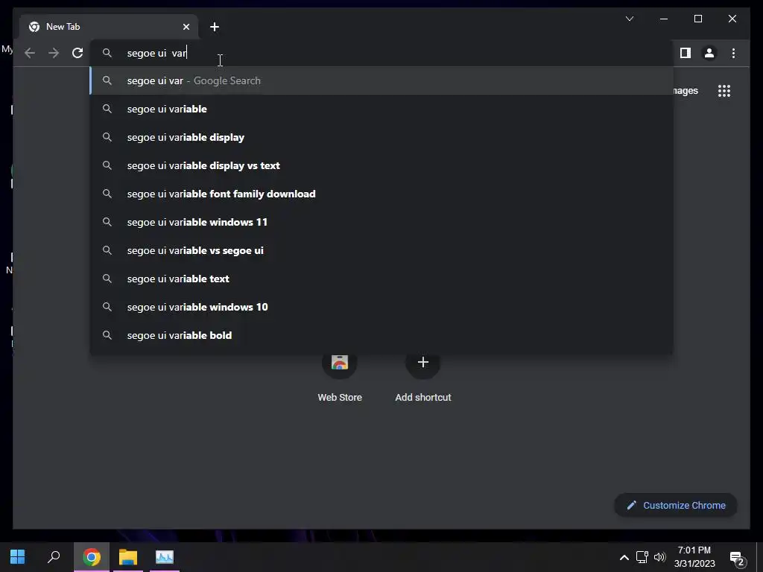The image size is (763, 572).
Task: Pick 'segoe ui variable font family download'
Action: (x=381, y=194)
